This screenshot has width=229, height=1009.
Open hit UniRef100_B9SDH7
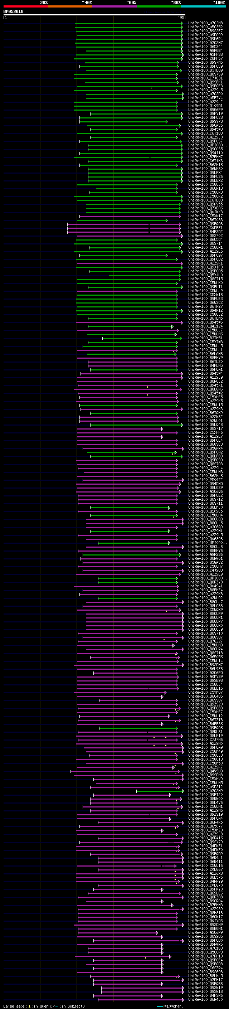coord(205,665)
